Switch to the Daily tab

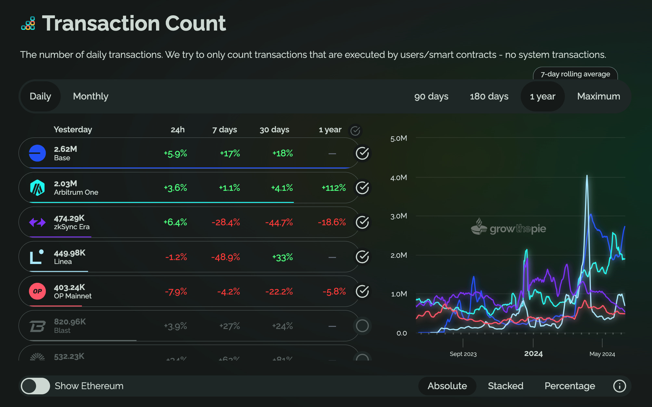pos(40,96)
